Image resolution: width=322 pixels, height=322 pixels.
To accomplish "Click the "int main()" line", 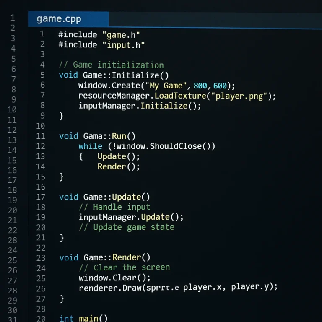I will (83, 319).
